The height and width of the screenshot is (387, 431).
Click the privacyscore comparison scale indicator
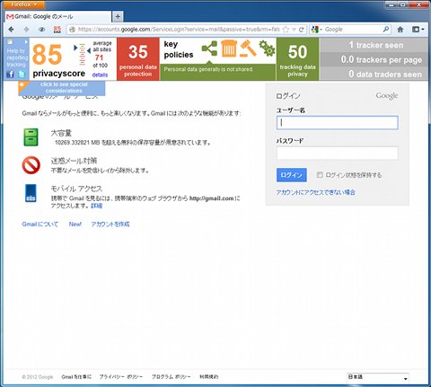coord(83,54)
